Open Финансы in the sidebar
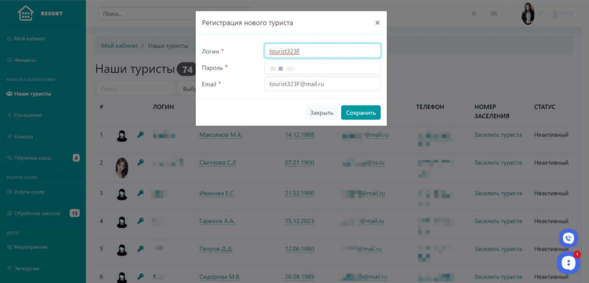The height and width of the screenshot is (283, 589). click(x=25, y=60)
